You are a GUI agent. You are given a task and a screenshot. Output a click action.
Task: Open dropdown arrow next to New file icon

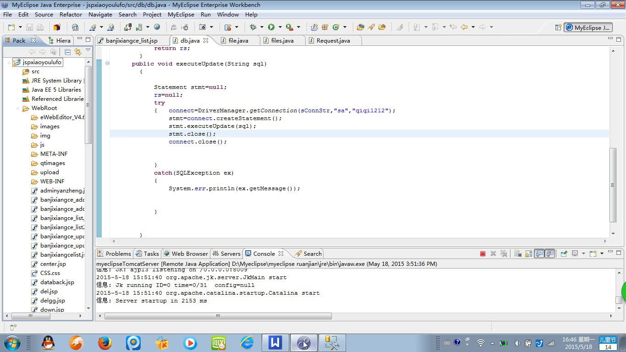click(x=20, y=27)
